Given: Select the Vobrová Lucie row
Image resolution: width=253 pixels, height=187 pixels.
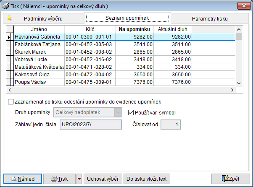Looking at the screenshot, I should (39, 59).
